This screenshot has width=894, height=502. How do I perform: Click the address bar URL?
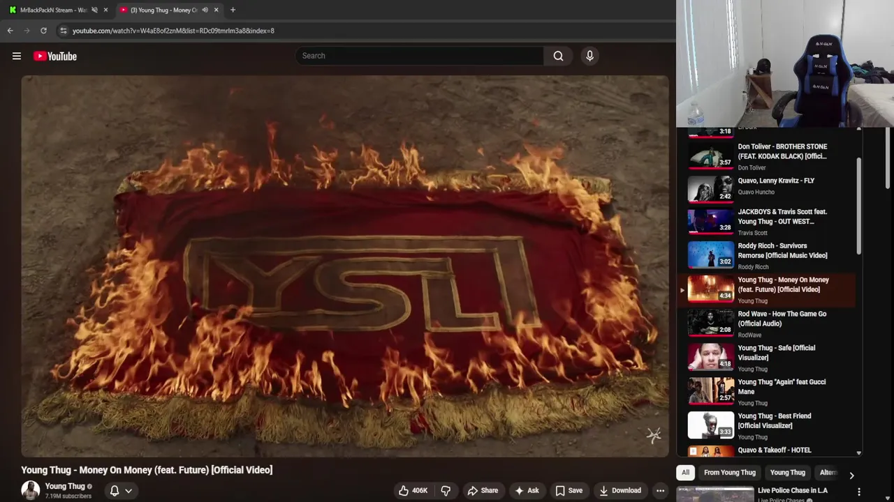pyautogui.click(x=173, y=31)
